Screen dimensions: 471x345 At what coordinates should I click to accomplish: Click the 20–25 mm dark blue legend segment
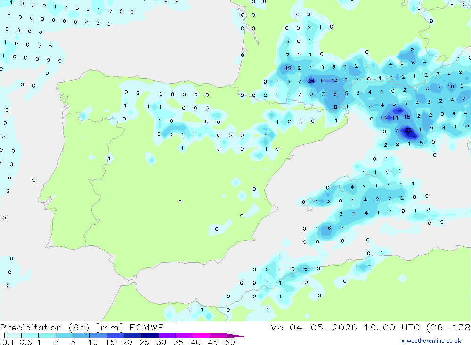click(133, 336)
